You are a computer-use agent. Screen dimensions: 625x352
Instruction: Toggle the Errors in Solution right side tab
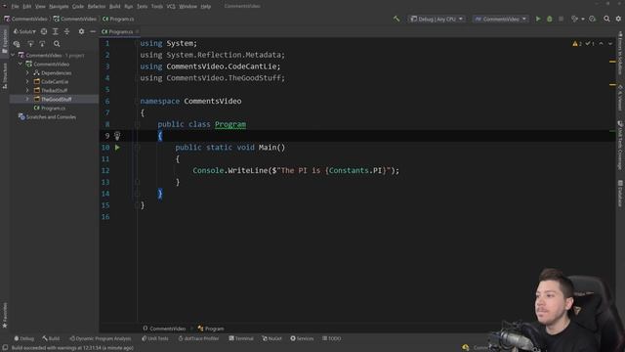(x=620, y=53)
